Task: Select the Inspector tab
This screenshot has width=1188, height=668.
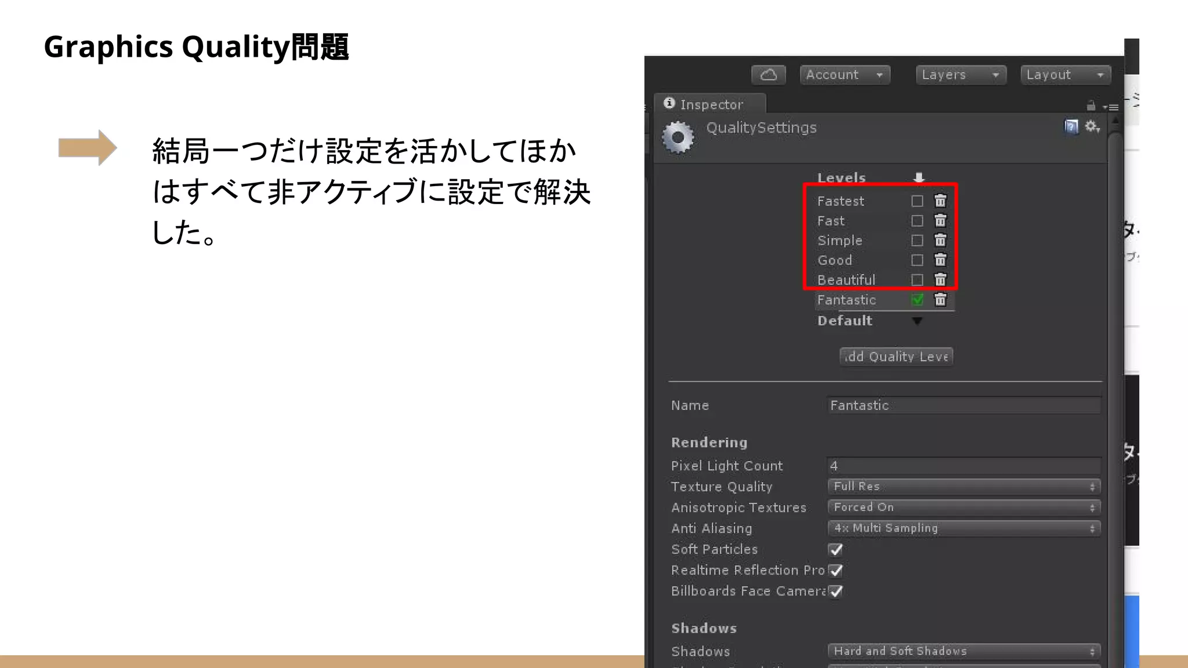Action: (x=710, y=104)
